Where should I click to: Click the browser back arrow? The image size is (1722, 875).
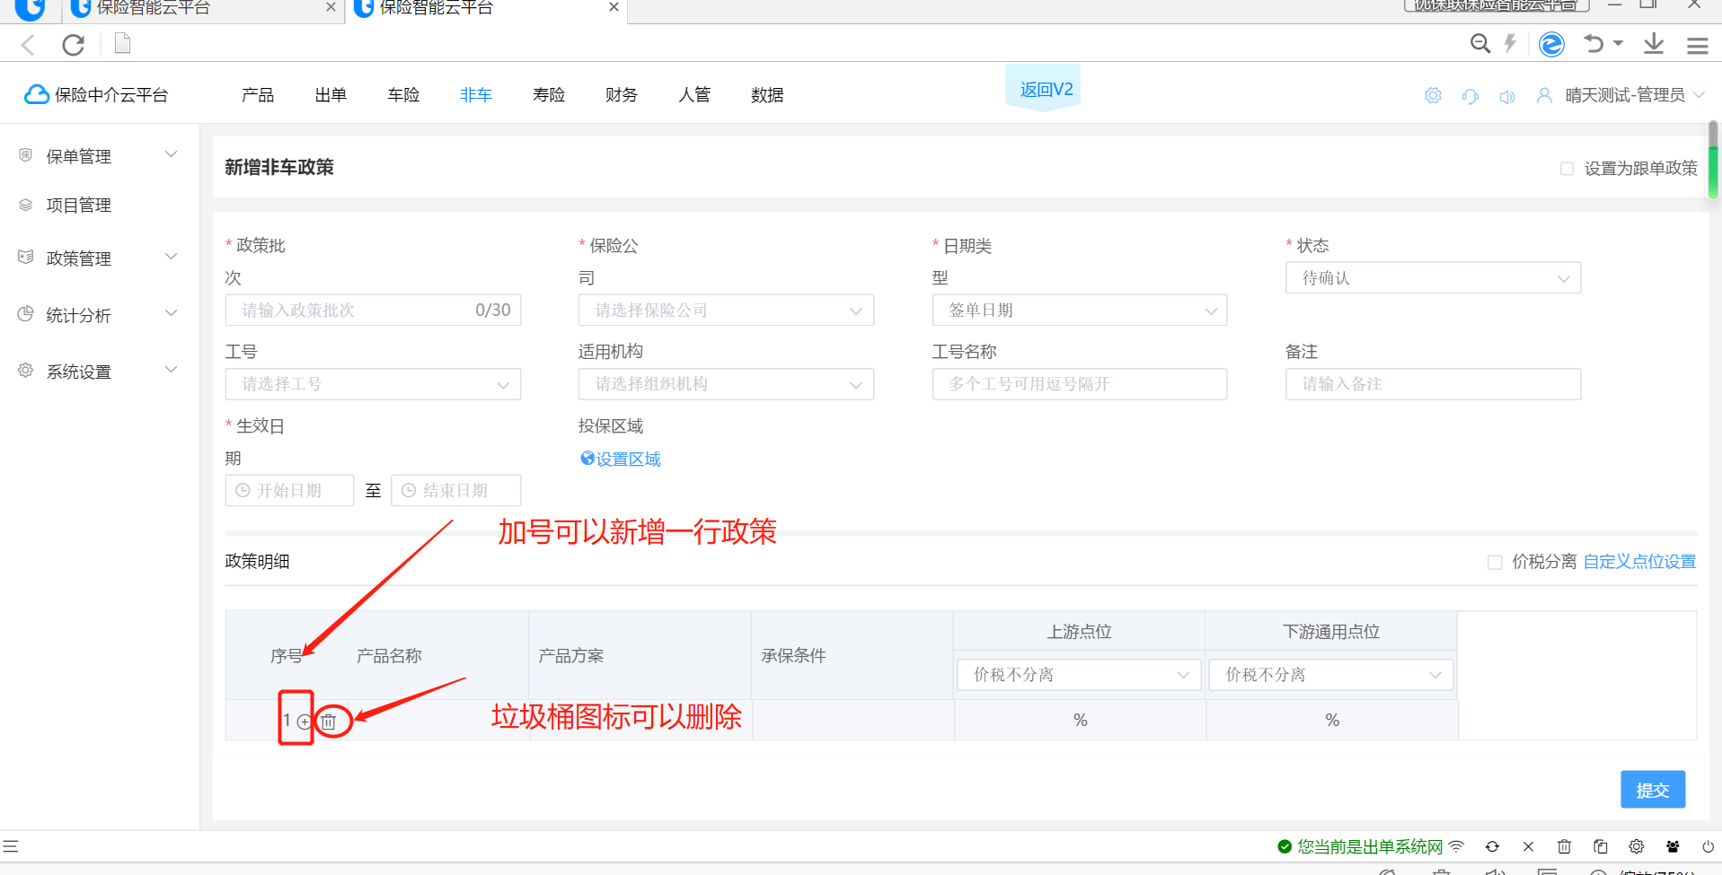click(x=29, y=44)
